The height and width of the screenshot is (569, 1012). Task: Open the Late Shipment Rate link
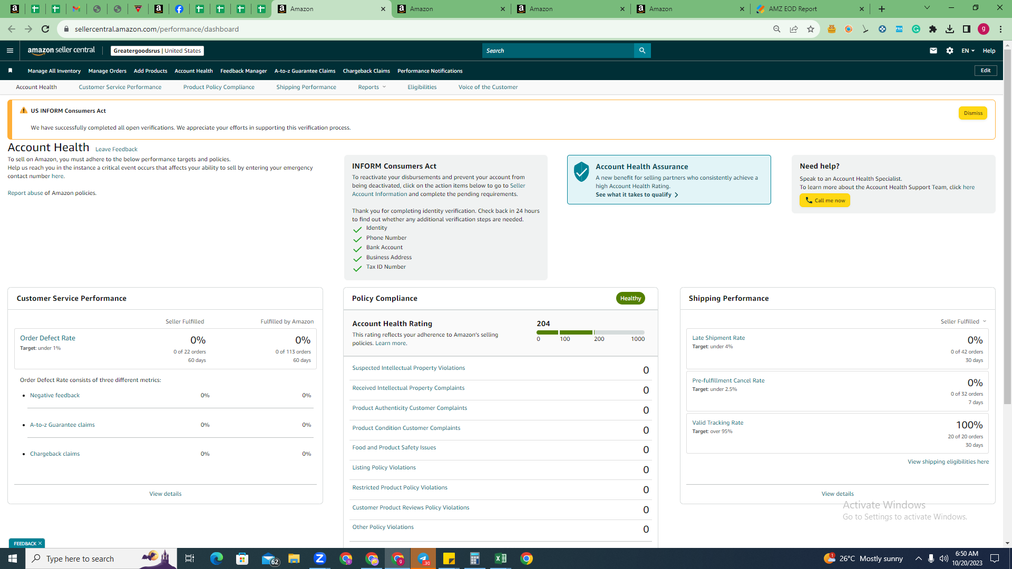tap(718, 338)
